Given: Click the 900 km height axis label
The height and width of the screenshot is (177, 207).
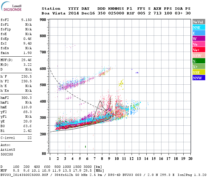Looking at the screenshot, I should point(43,20).
